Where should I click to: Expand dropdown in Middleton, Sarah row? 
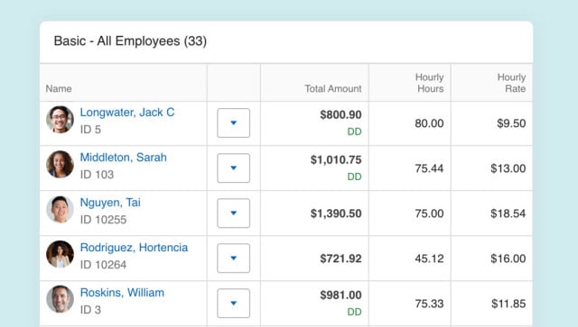(233, 168)
